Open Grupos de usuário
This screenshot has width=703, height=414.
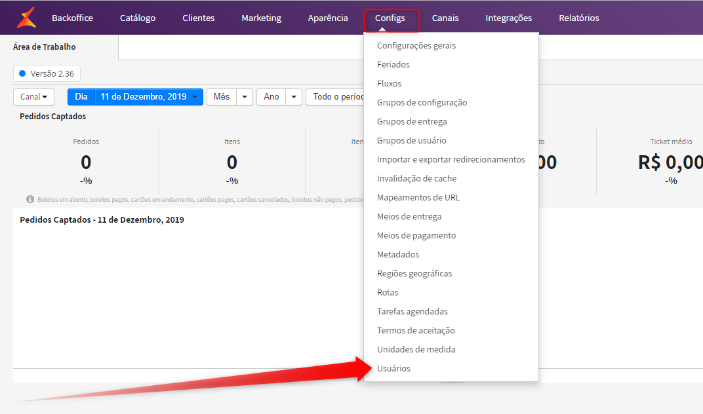point(411,140)
